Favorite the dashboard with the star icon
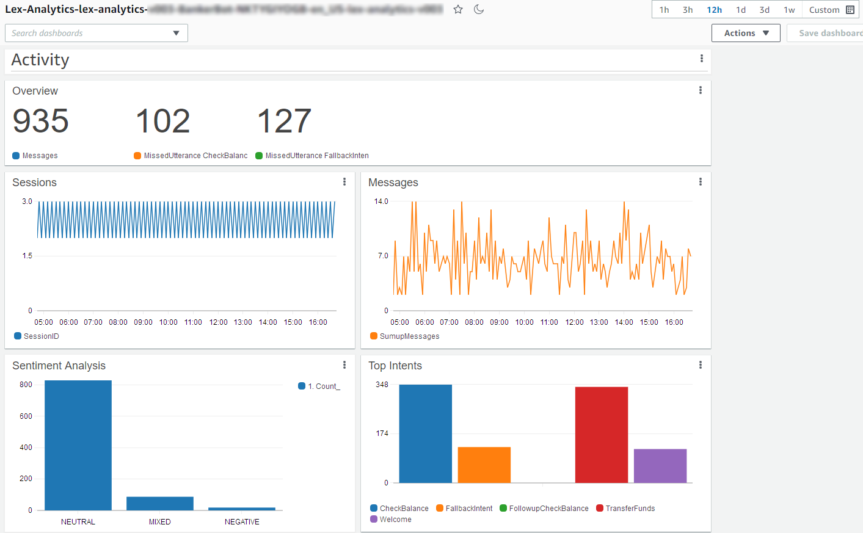Screen dimensions: 863x533 click(x=458, y=9)
